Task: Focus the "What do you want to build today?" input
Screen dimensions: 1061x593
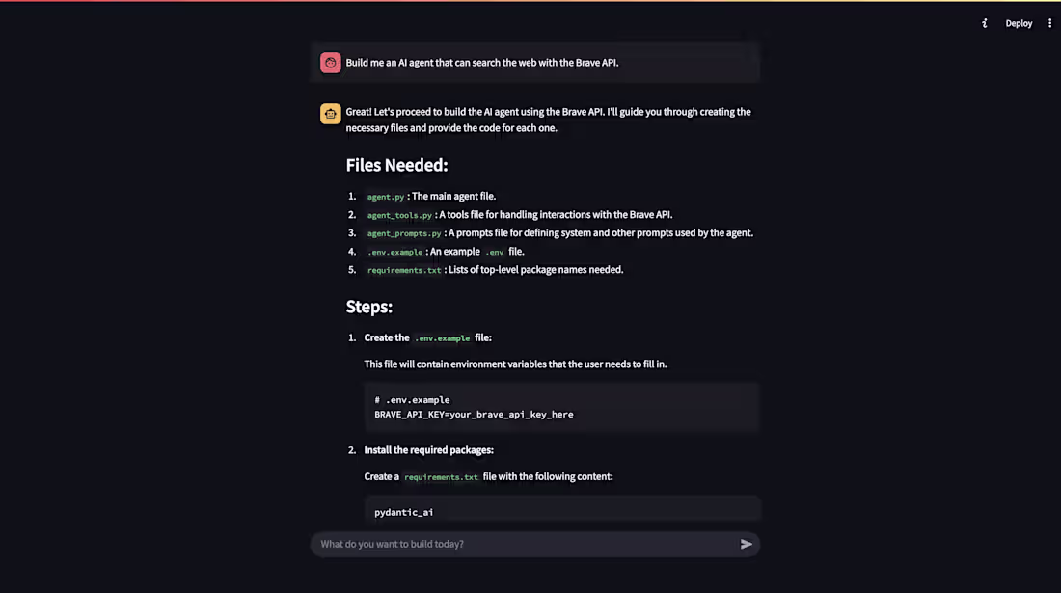Action: (521, 544)
